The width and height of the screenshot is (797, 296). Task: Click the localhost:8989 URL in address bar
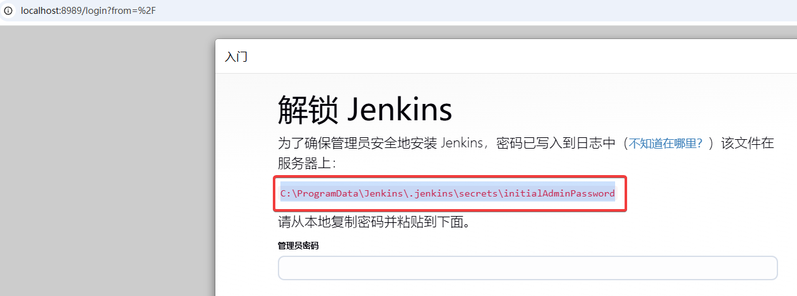(88, 11)
